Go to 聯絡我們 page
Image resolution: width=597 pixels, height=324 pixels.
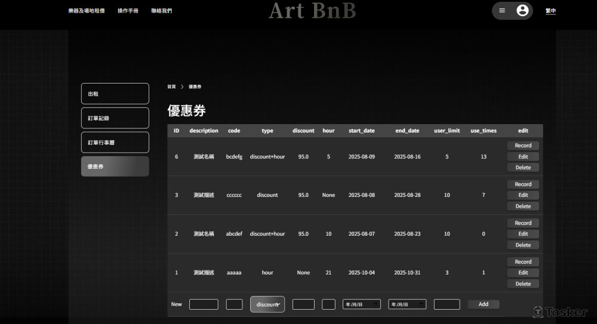(161, 11)
